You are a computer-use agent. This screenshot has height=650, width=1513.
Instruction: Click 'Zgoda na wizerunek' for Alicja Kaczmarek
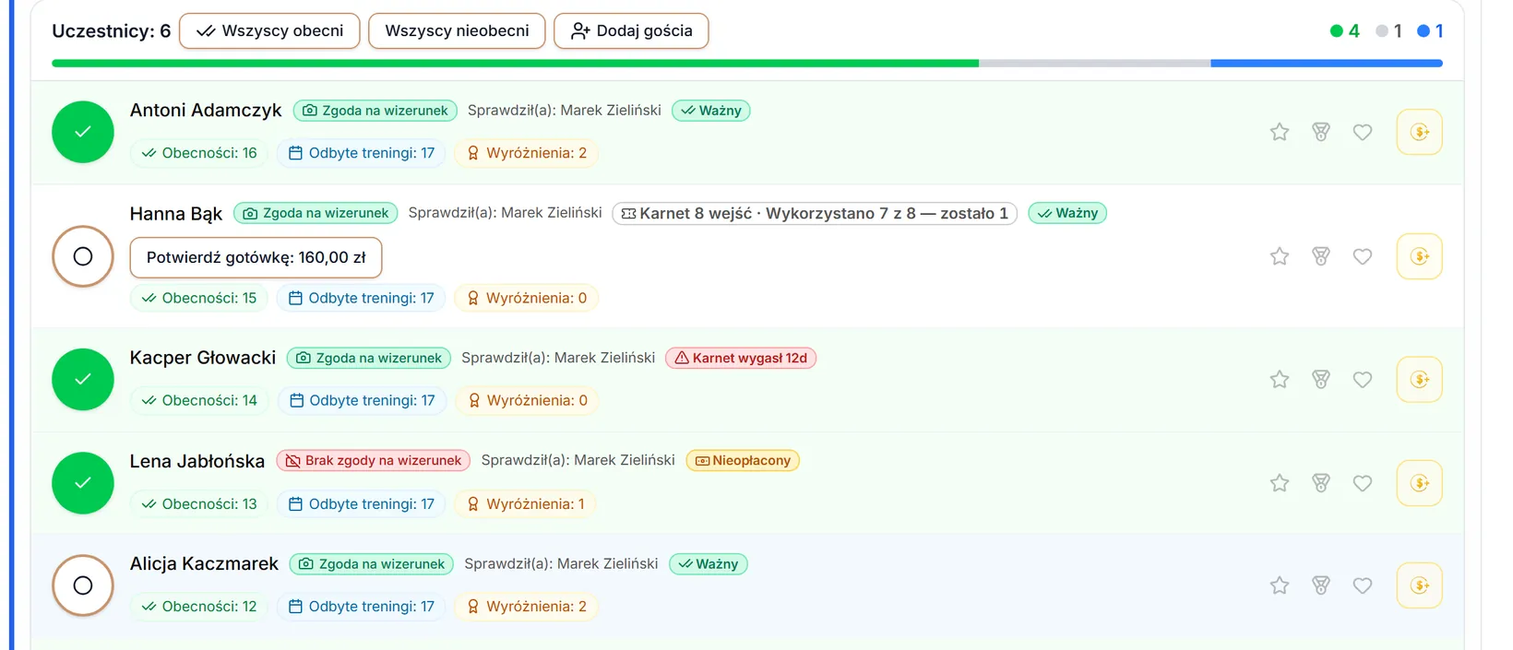(372, 563)
